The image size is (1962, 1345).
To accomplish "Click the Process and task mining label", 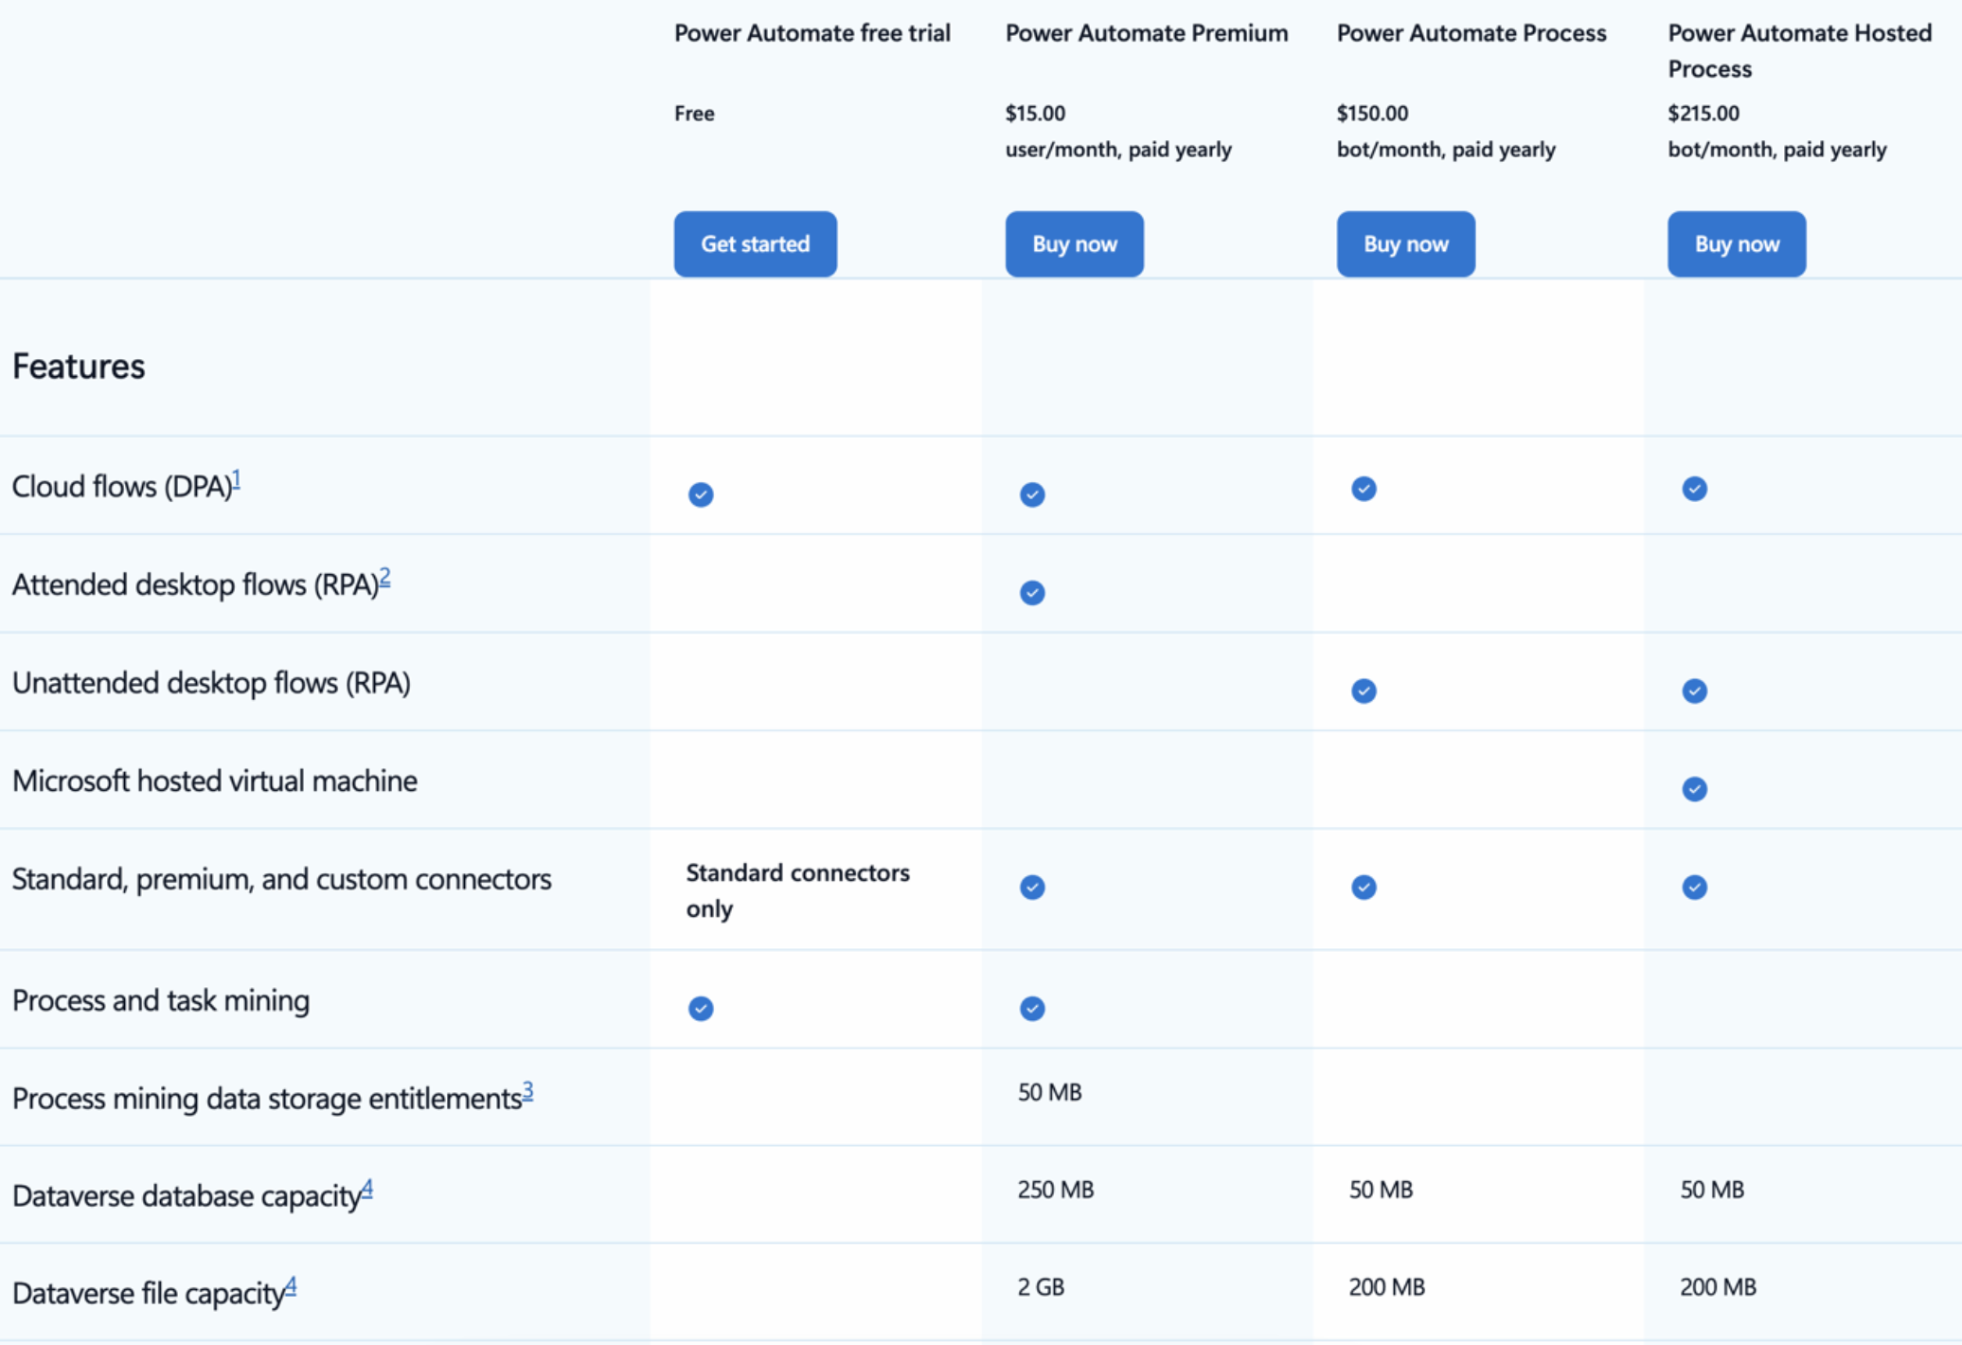I will [x=161, y=1001].
